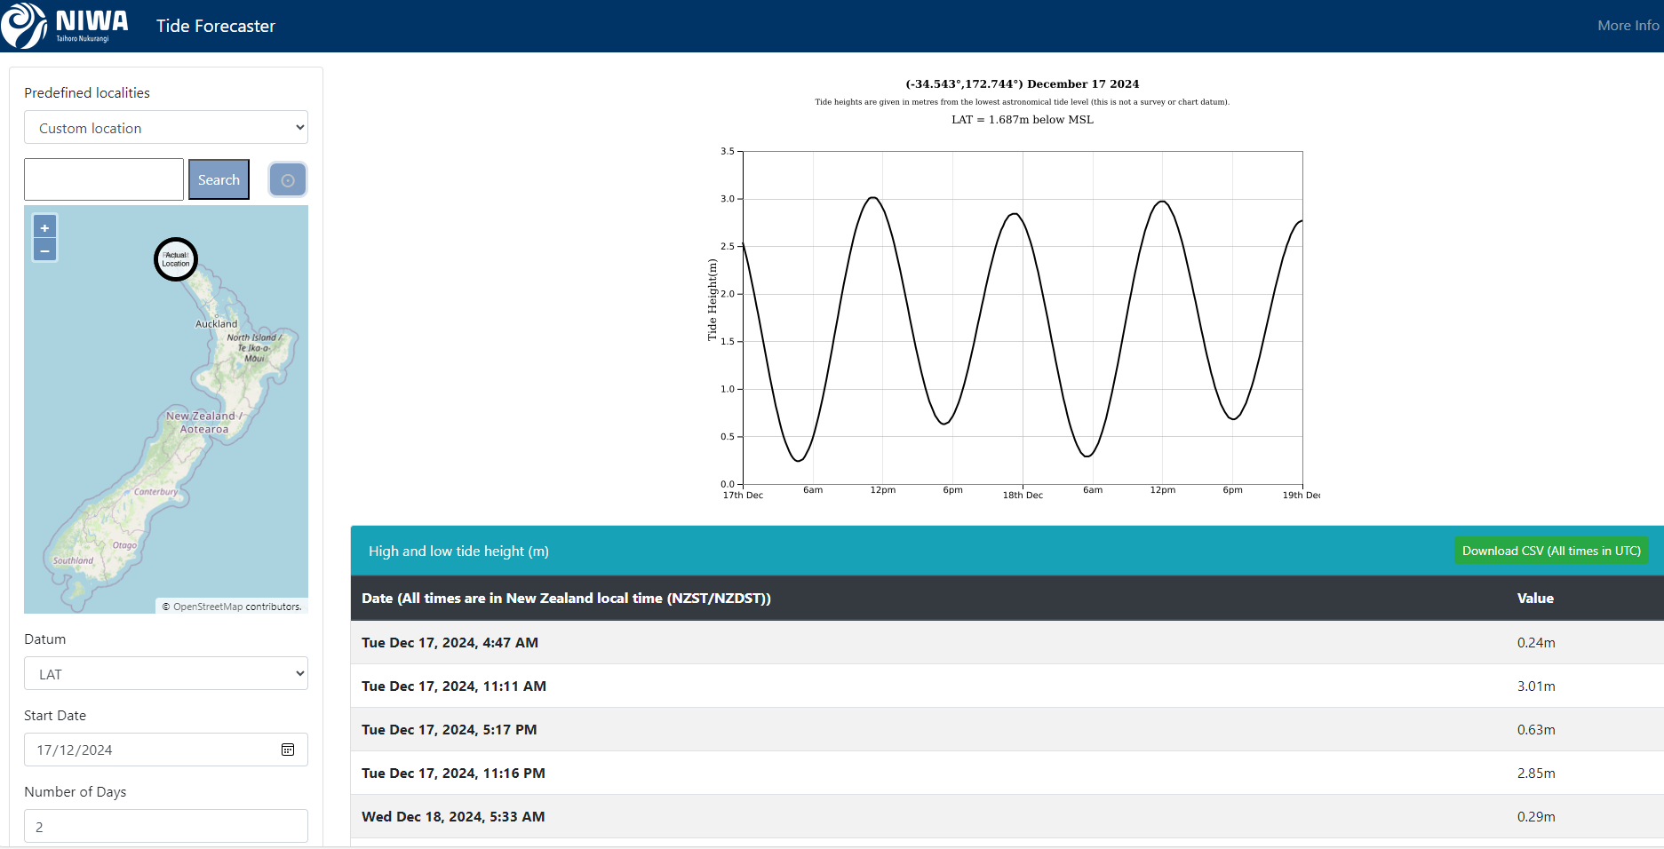Select row Wed Dec 18, 2024, 5:33 AM
This screenshot has height=849, width=1664.
coord(1007,816)
